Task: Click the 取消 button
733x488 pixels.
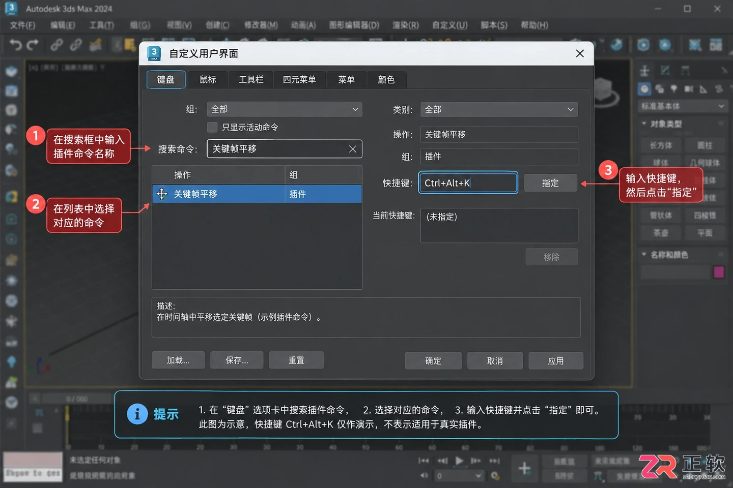Action: click(x=495, y=361)
